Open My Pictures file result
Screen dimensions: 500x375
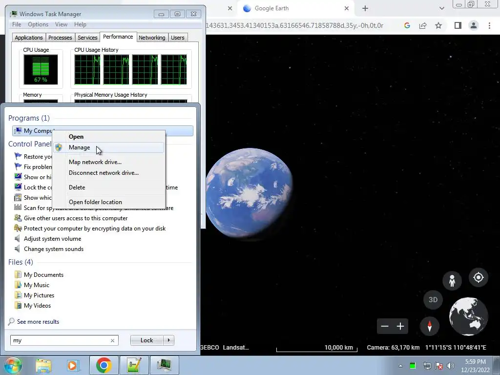pyautogui.click(x=39, y=295)
